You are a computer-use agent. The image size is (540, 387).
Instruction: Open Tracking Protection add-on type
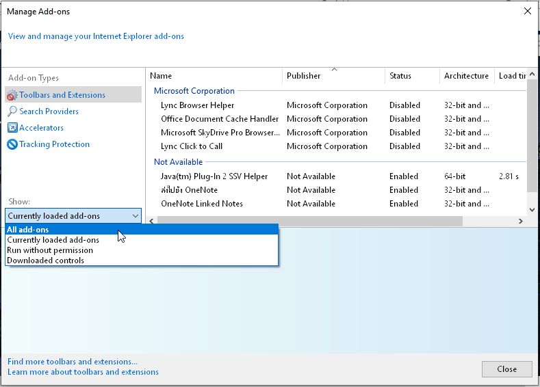(x=55, y=144)
